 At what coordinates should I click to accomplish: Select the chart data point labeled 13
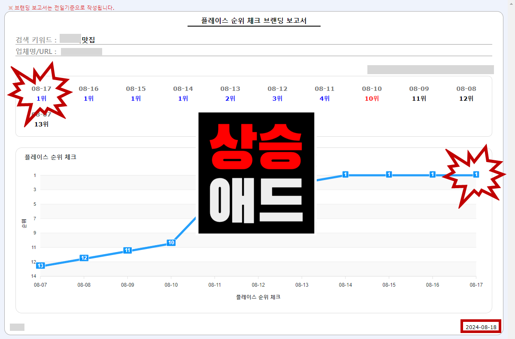click(x=40, y=266)
